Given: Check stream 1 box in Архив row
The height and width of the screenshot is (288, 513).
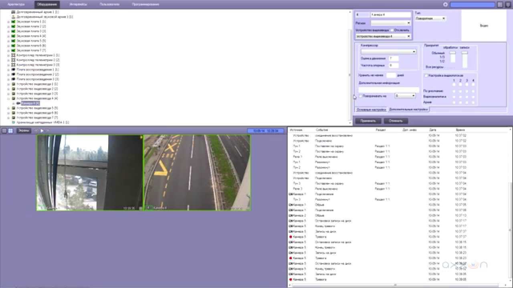Looking at the screenshot, I should click(454, 102).
